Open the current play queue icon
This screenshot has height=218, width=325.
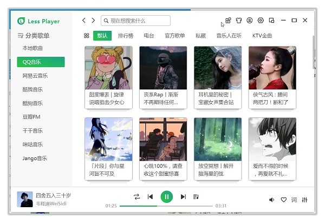[196, 197]
